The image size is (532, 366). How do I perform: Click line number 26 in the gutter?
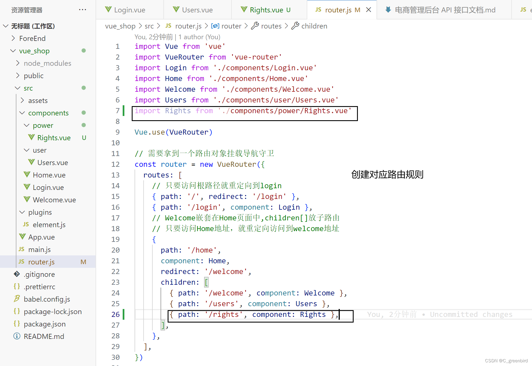coord(116,314)
